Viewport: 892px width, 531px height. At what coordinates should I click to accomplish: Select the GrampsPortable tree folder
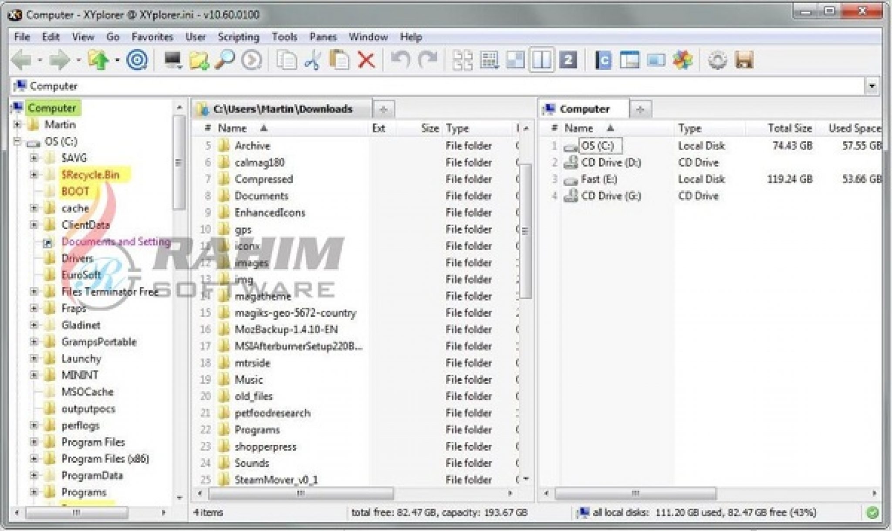(x=98, y=342)
